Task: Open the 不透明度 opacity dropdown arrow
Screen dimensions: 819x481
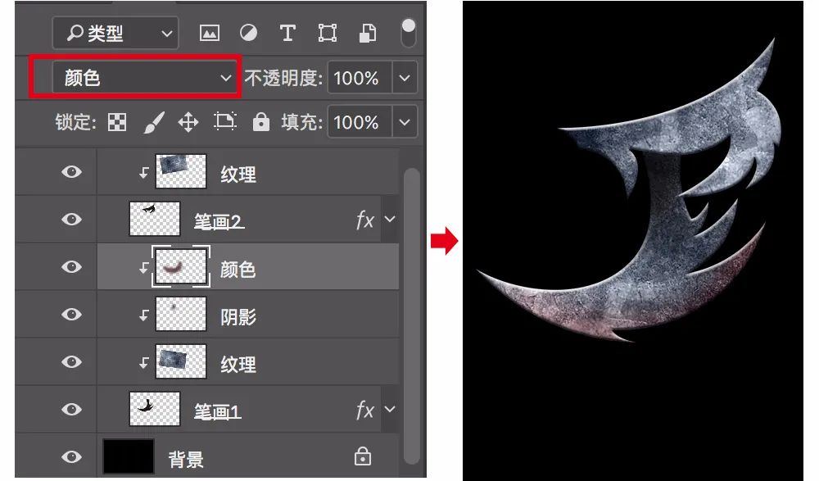Action: 405,79
